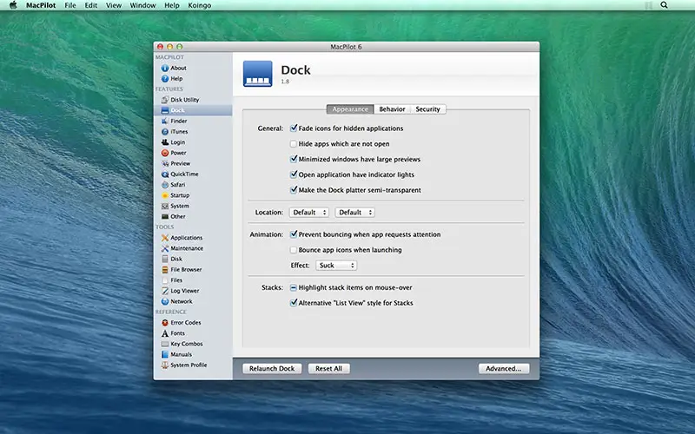Open the MacPilot application menu

pyautogui.click(x=41, y=5)
